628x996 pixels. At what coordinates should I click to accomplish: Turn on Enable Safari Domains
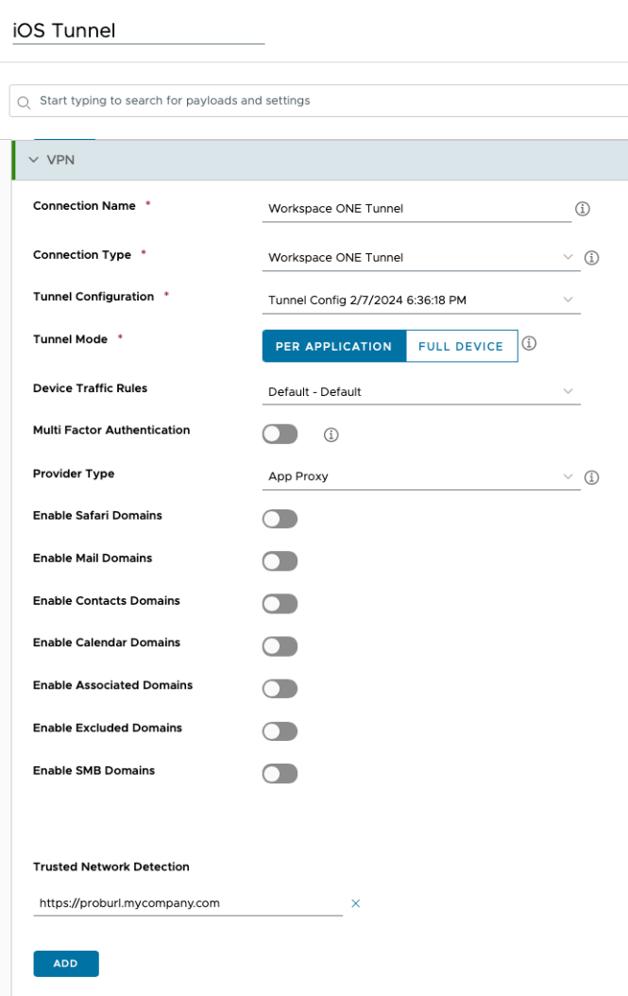pyautogui.click(x=280, y=519)
